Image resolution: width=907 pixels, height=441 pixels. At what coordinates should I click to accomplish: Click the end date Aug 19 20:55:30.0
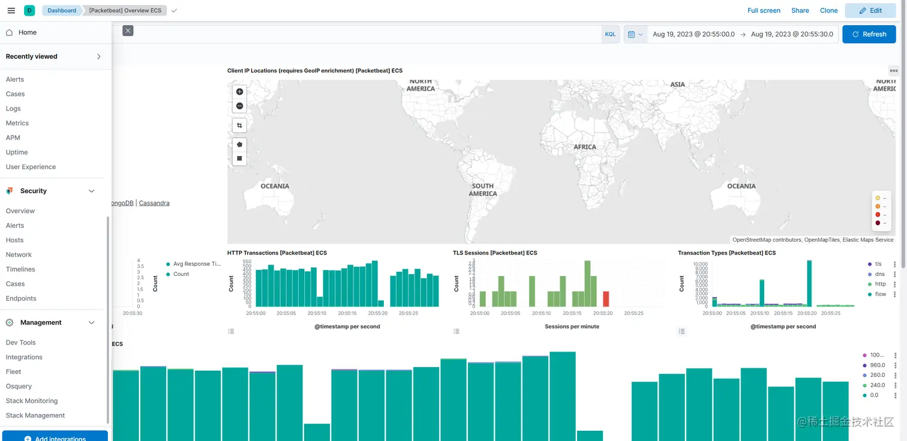(x=792, y=34)
